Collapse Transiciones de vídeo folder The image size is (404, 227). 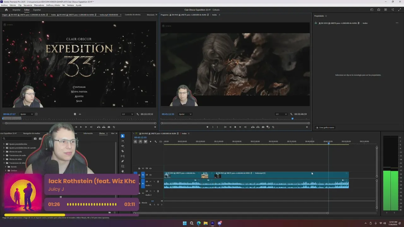point(4,163)
